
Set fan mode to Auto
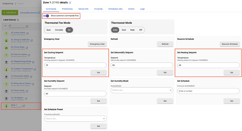tap(49, 30)
